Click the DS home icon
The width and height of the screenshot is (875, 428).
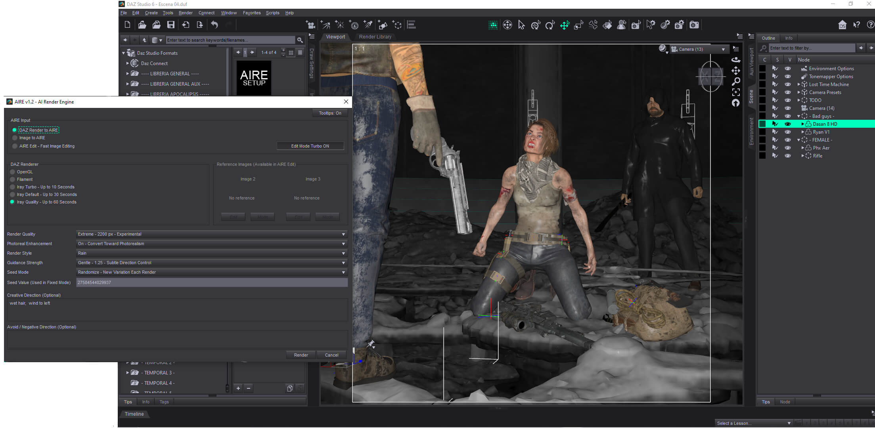pos(842,25)
